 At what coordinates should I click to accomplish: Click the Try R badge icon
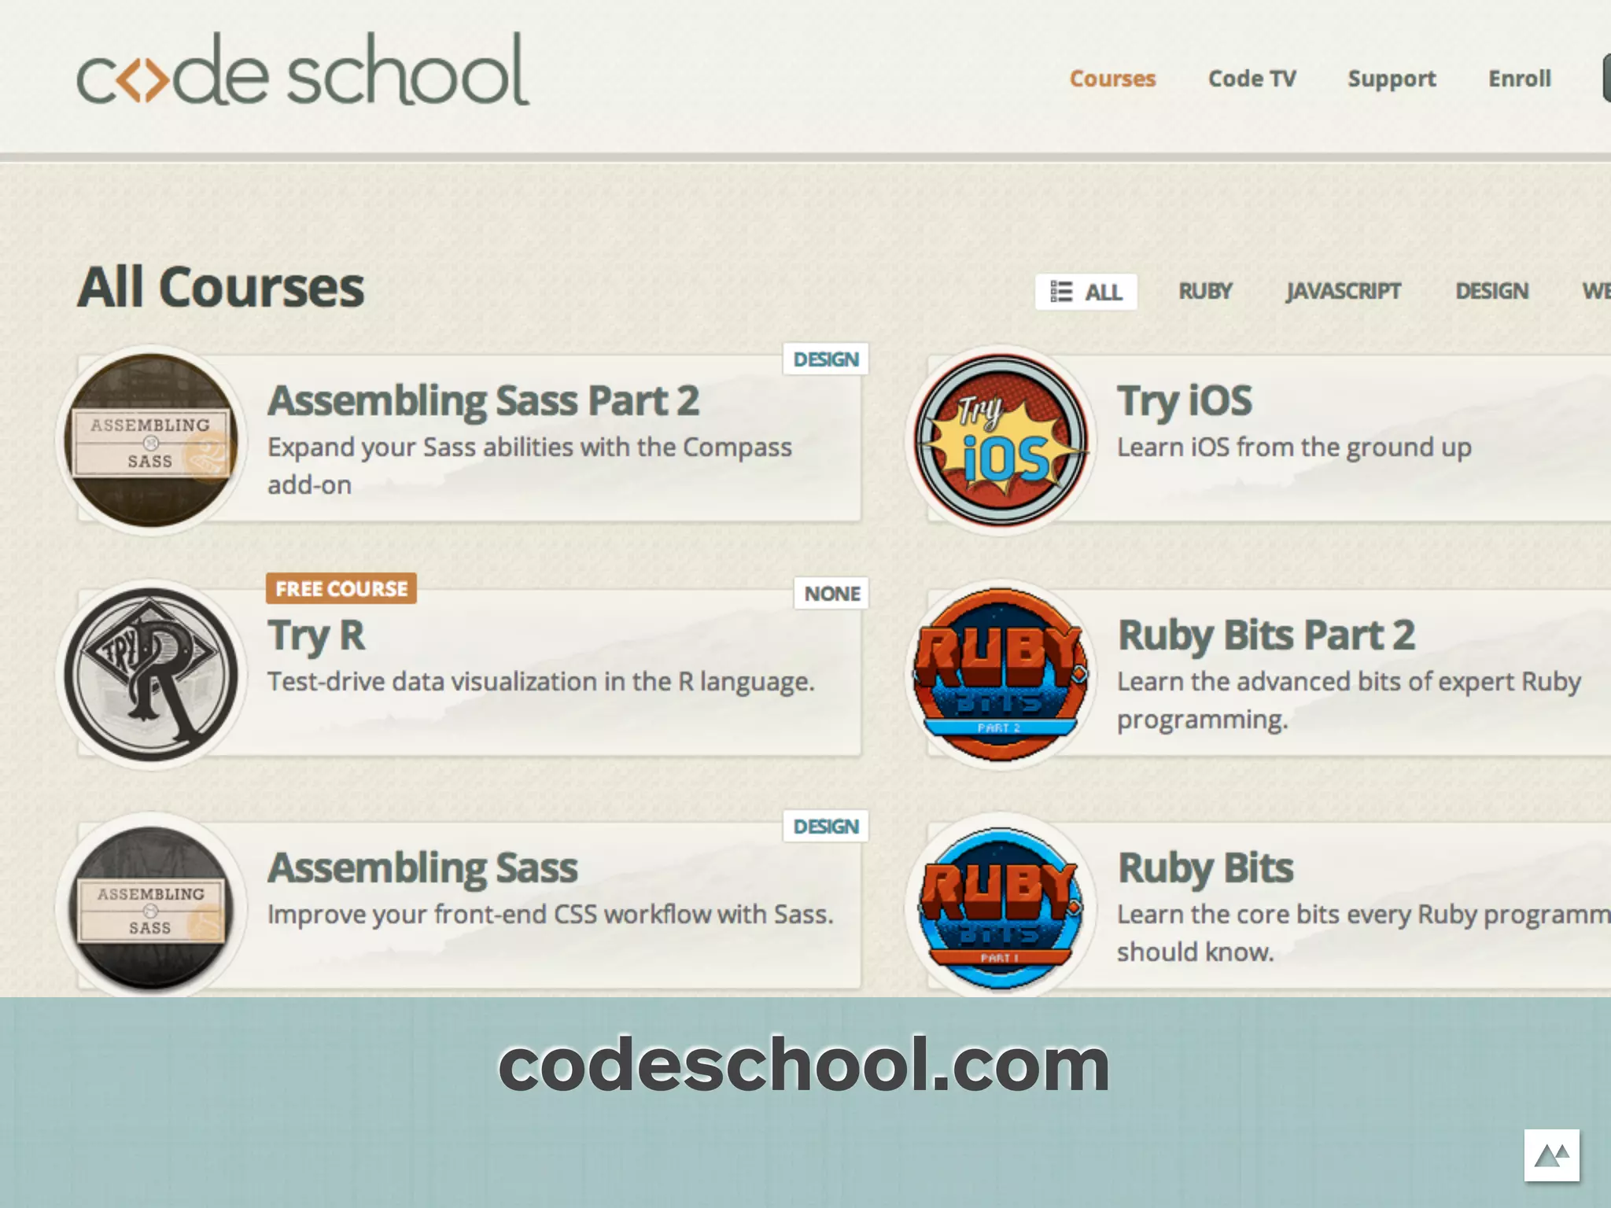coord(151,674)
